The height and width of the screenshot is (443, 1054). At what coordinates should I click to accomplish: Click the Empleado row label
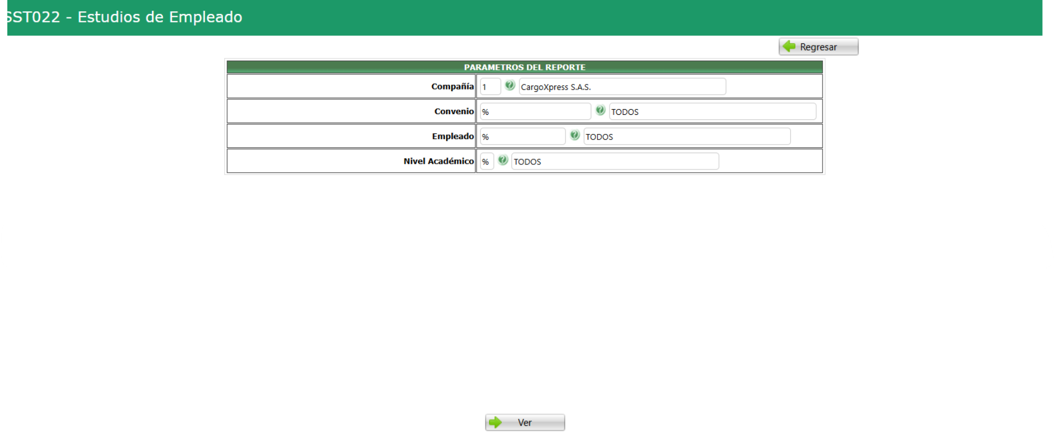pyautogui.click(x=453, y=136)
